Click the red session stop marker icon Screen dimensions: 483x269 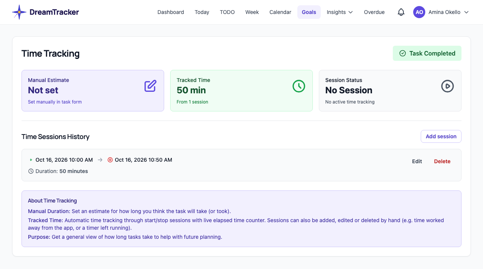click(110, 160)
